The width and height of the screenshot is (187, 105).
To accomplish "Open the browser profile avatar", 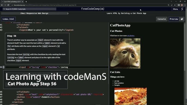I will [182, 5].
